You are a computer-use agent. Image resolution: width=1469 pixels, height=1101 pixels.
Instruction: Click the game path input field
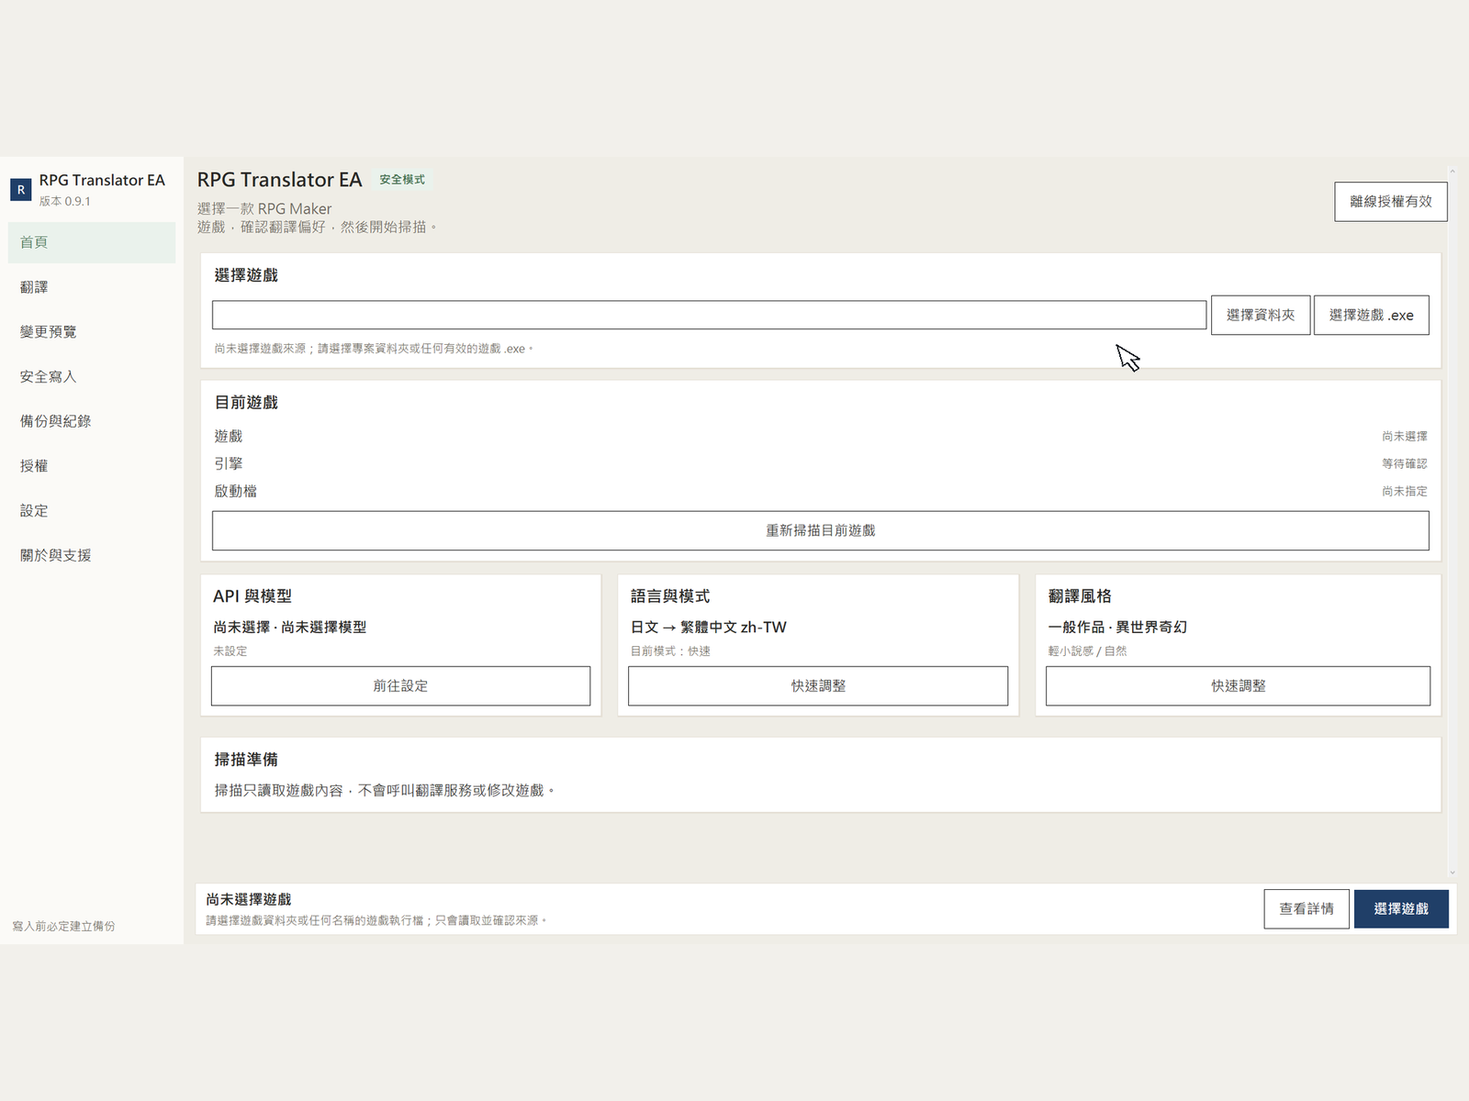pyautogui.click(x=709, y=315)
